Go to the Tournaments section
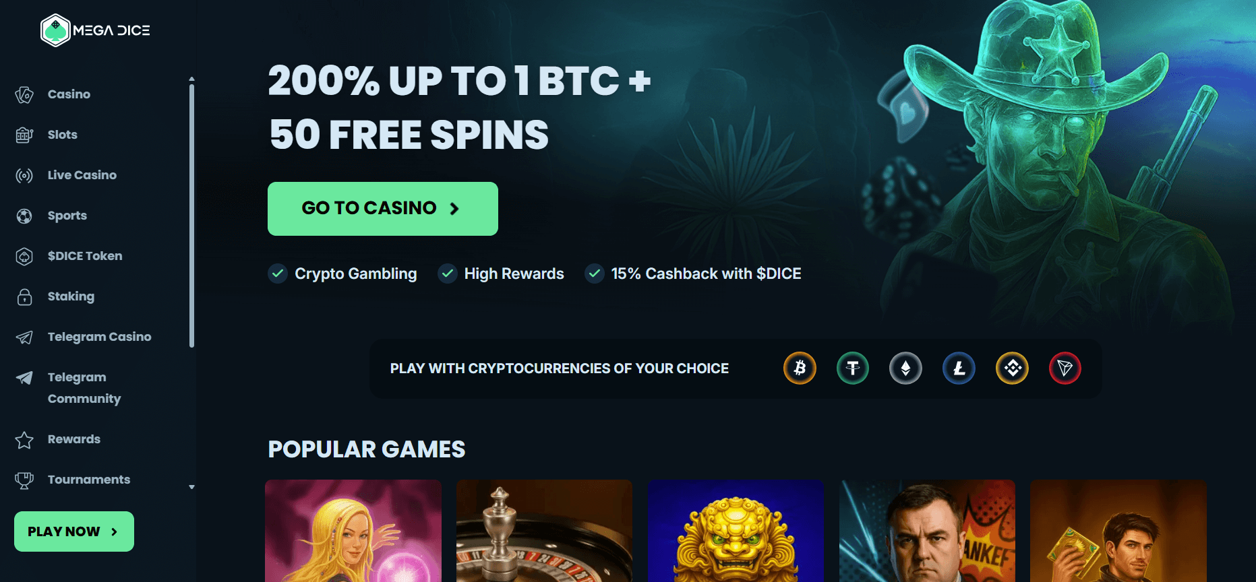The image size is (1256, 582). click(x=89, y=480)
